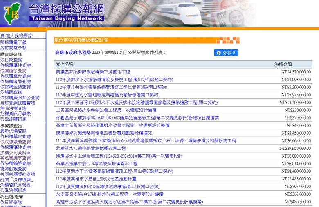Open 依採購金額查詢 in the sidebar

click(16, 87)
